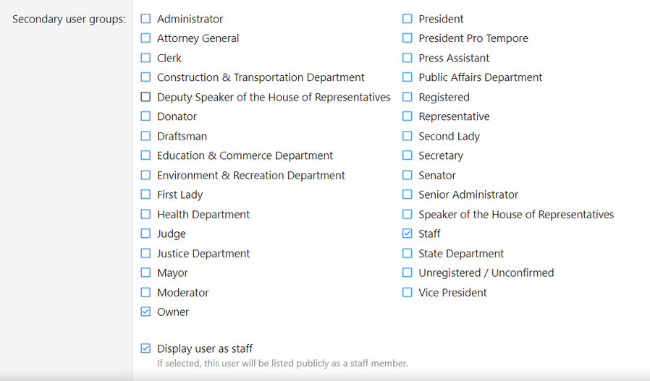Check the Registered group box
The height and width of the screenshot is (381, 650).
407,97
